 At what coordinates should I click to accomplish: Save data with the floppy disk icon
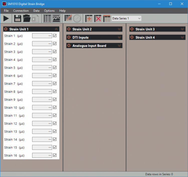coord(18,18)
